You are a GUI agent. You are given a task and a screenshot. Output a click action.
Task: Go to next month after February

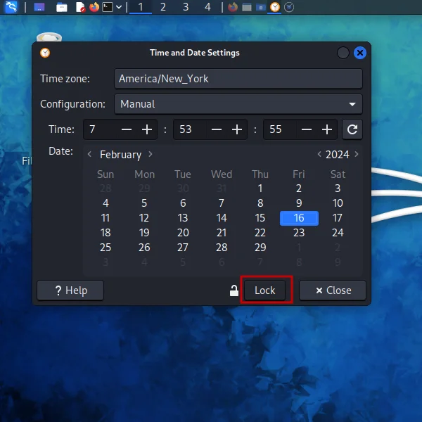151,154
